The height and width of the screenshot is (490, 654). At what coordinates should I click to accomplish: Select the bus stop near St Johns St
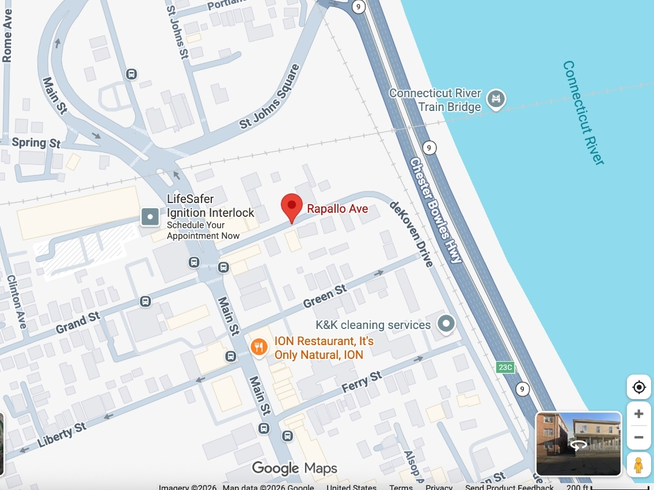pyautogui.click(x=131, y=74)
